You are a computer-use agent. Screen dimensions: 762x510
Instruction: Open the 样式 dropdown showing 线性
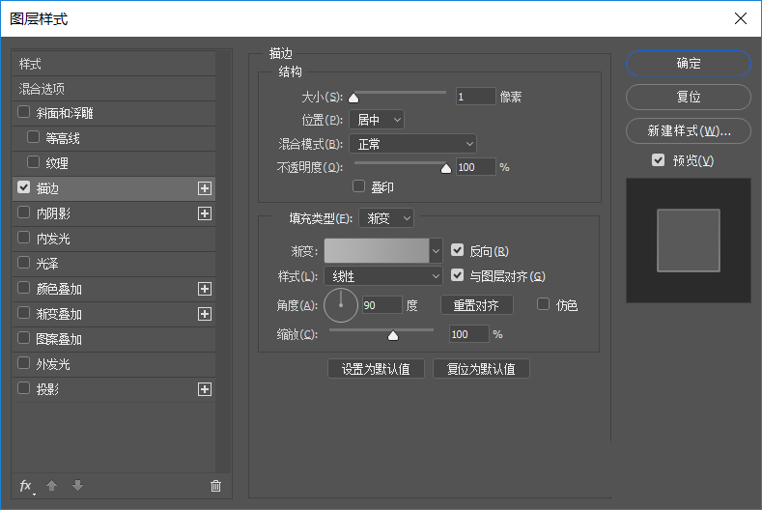(383, 276)
